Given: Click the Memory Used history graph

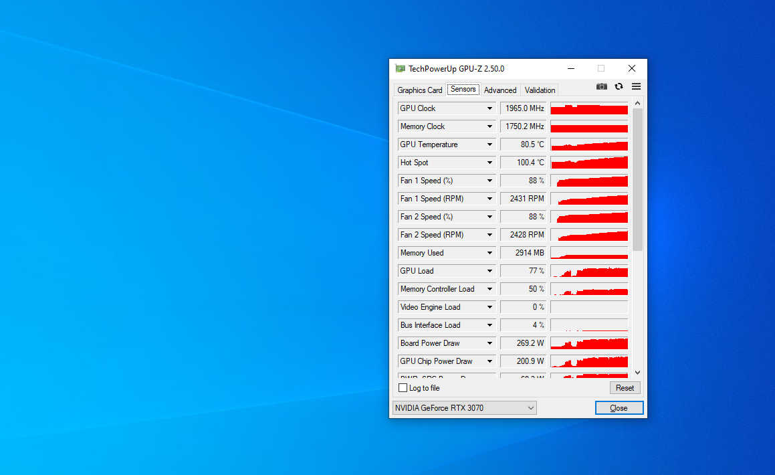Looking at the screenshot, I should [x=589, y=253].
